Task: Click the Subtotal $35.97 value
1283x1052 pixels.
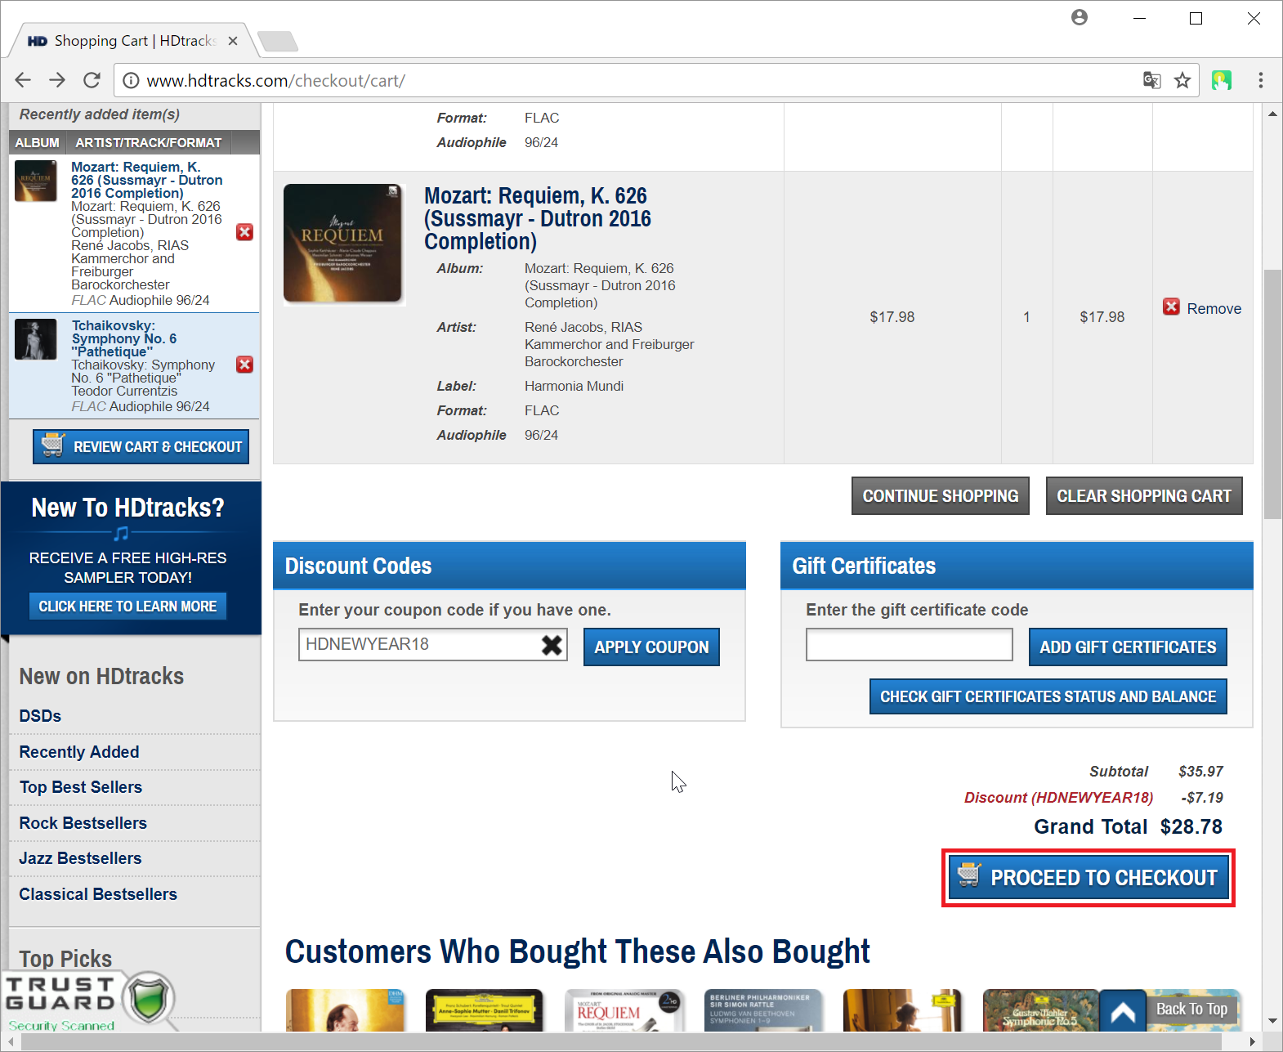Action: [1200, 772]
